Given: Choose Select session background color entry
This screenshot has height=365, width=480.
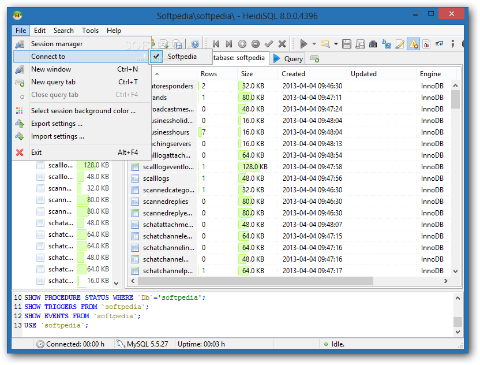Looking at the screenshot, I should (82, 111).
